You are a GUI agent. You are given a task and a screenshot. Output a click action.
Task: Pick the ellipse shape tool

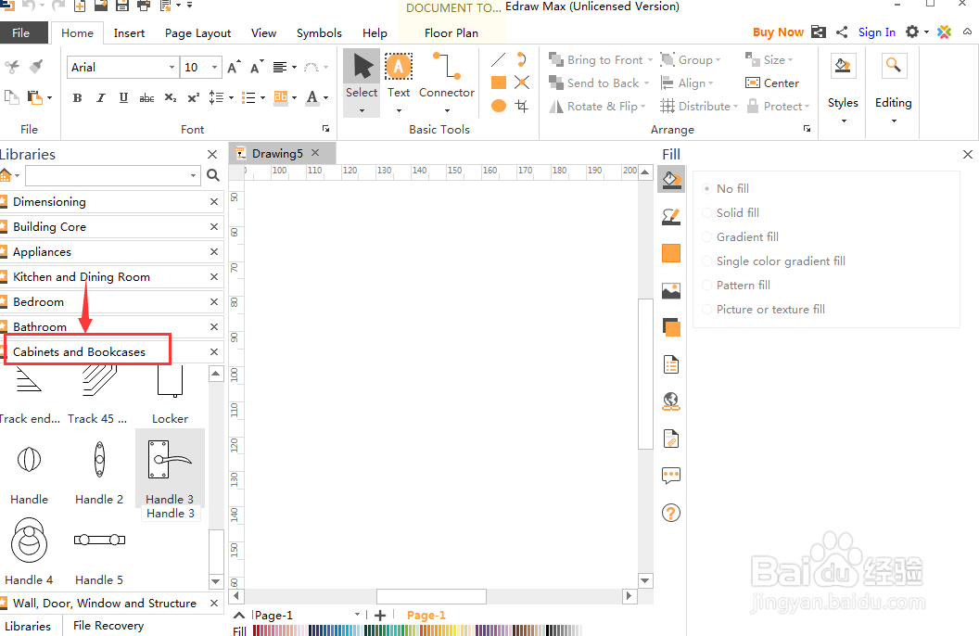[x=498, y=106]
